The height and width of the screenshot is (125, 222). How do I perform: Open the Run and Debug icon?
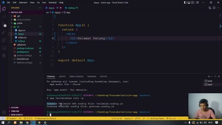[4, 32]
